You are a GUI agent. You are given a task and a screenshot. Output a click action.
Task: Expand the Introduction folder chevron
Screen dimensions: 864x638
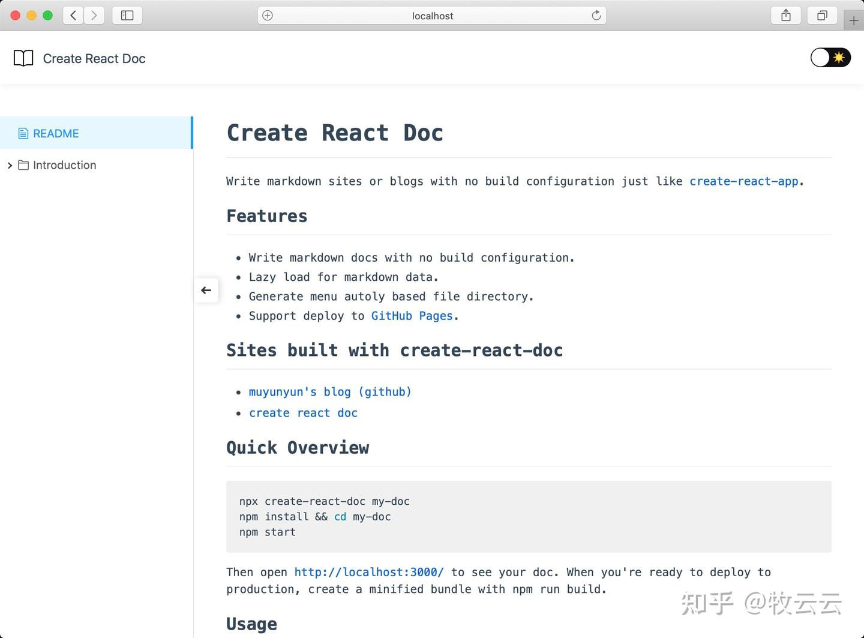pos(10,165)
